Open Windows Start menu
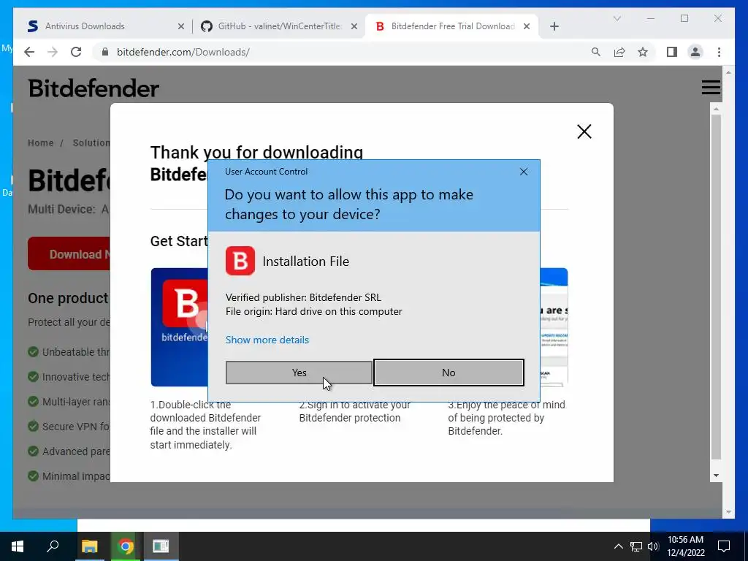This screenshot has height=561, width=748. (18, 546)
